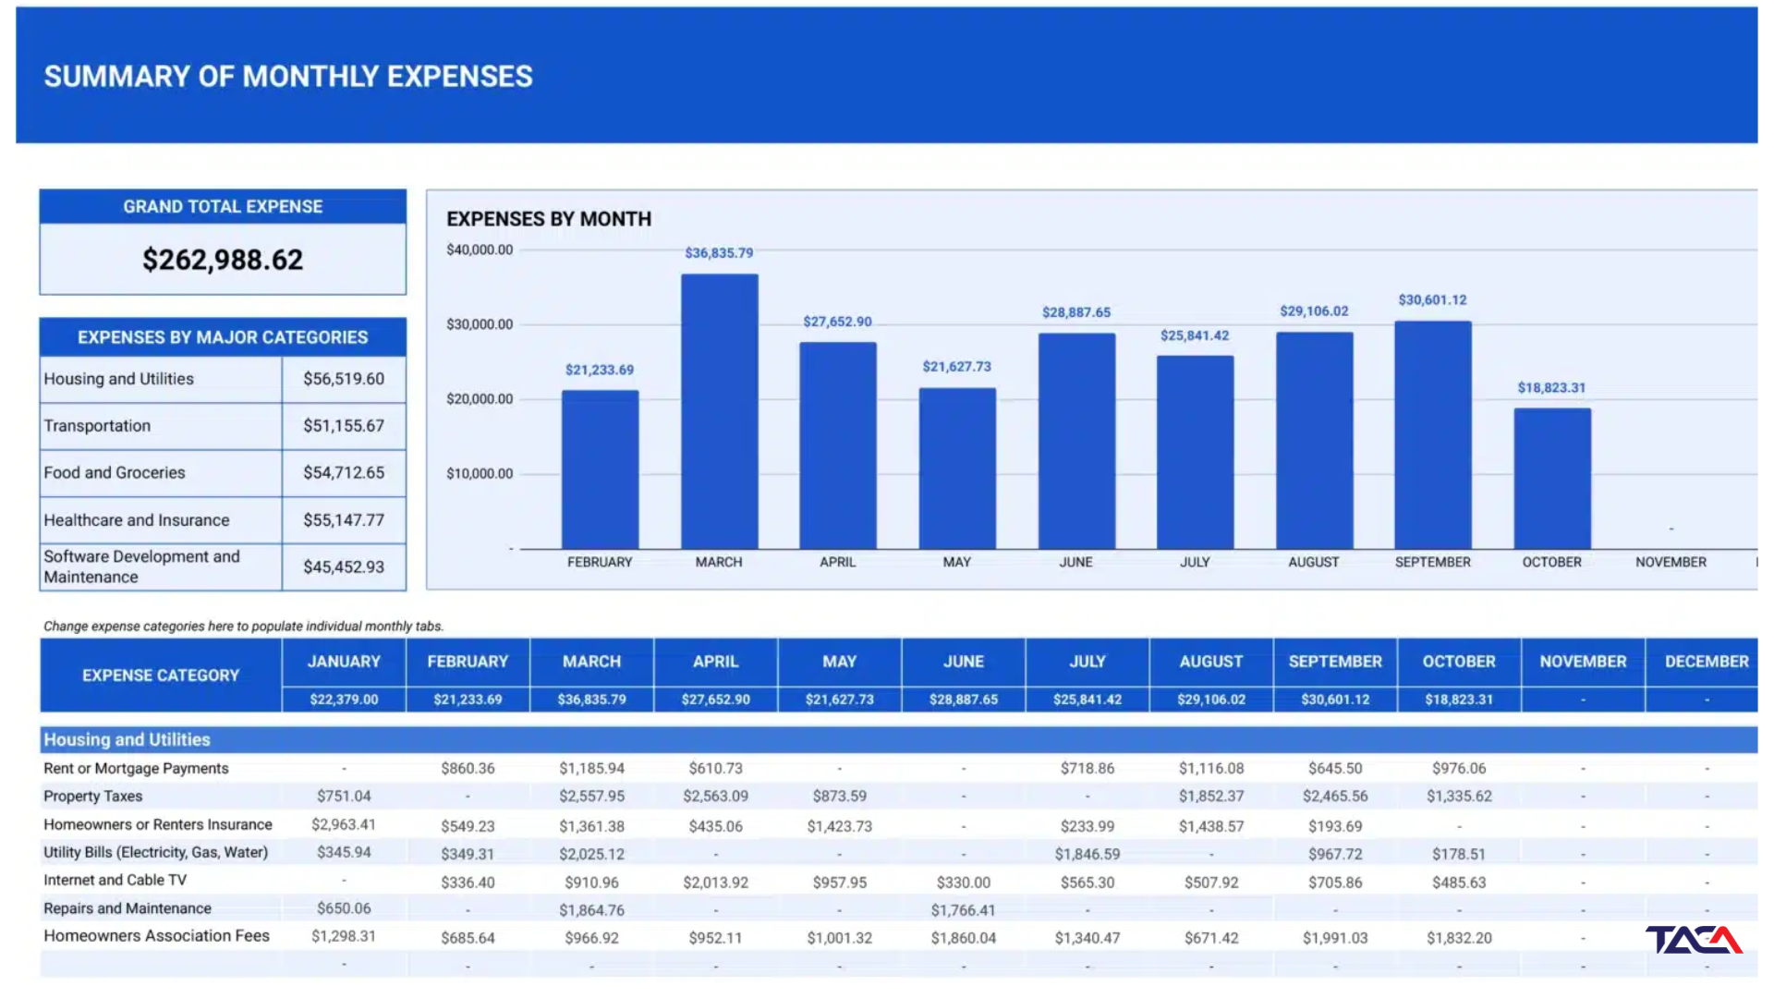Select the Rent or Mortgage Payments row label

tap(136, 768)
